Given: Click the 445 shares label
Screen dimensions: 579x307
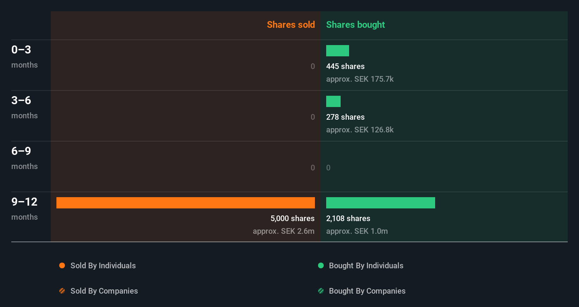Looking at the screenshot, I should 345,66.
